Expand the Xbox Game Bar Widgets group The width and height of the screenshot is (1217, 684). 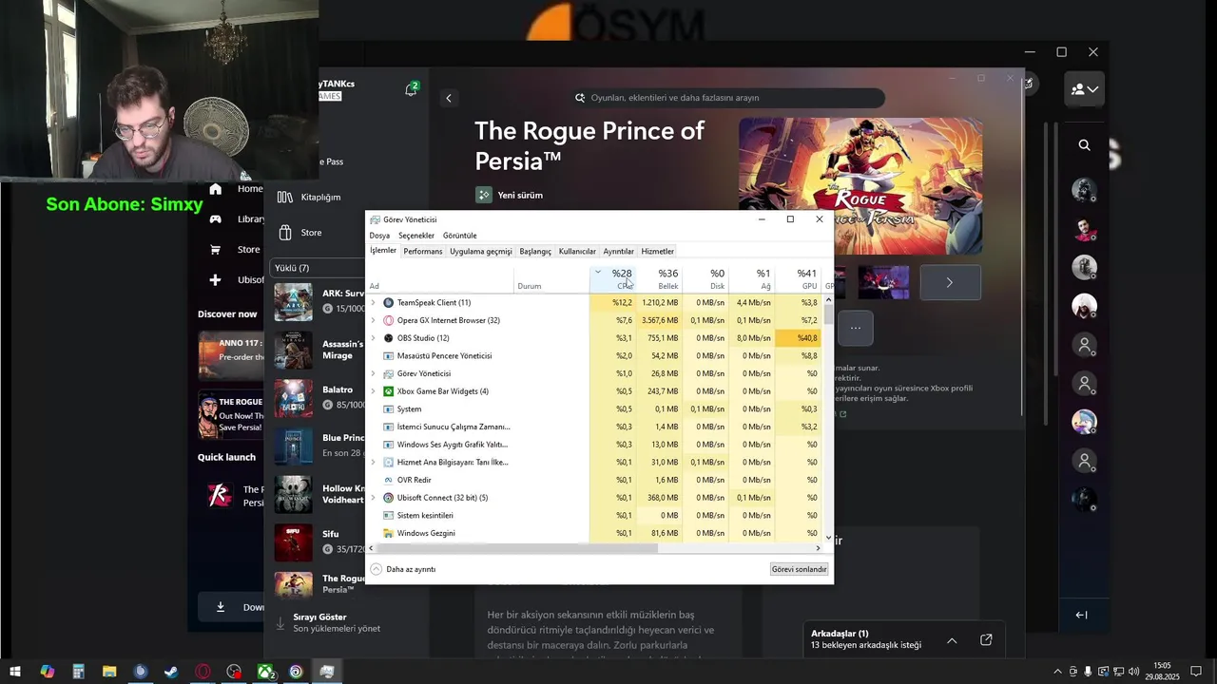(373, 391)
